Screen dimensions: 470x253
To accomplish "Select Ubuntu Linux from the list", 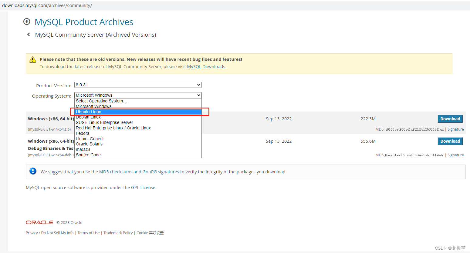I will (138, 112).
